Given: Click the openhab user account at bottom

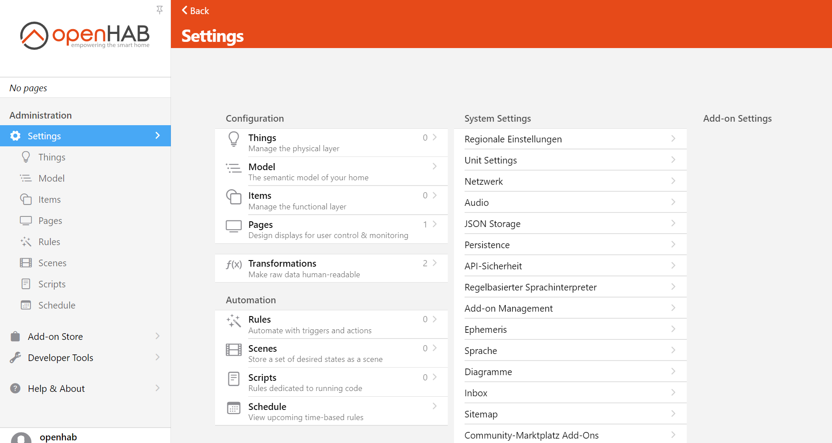Looking at the screenshot, I should (x=58, y=437).
